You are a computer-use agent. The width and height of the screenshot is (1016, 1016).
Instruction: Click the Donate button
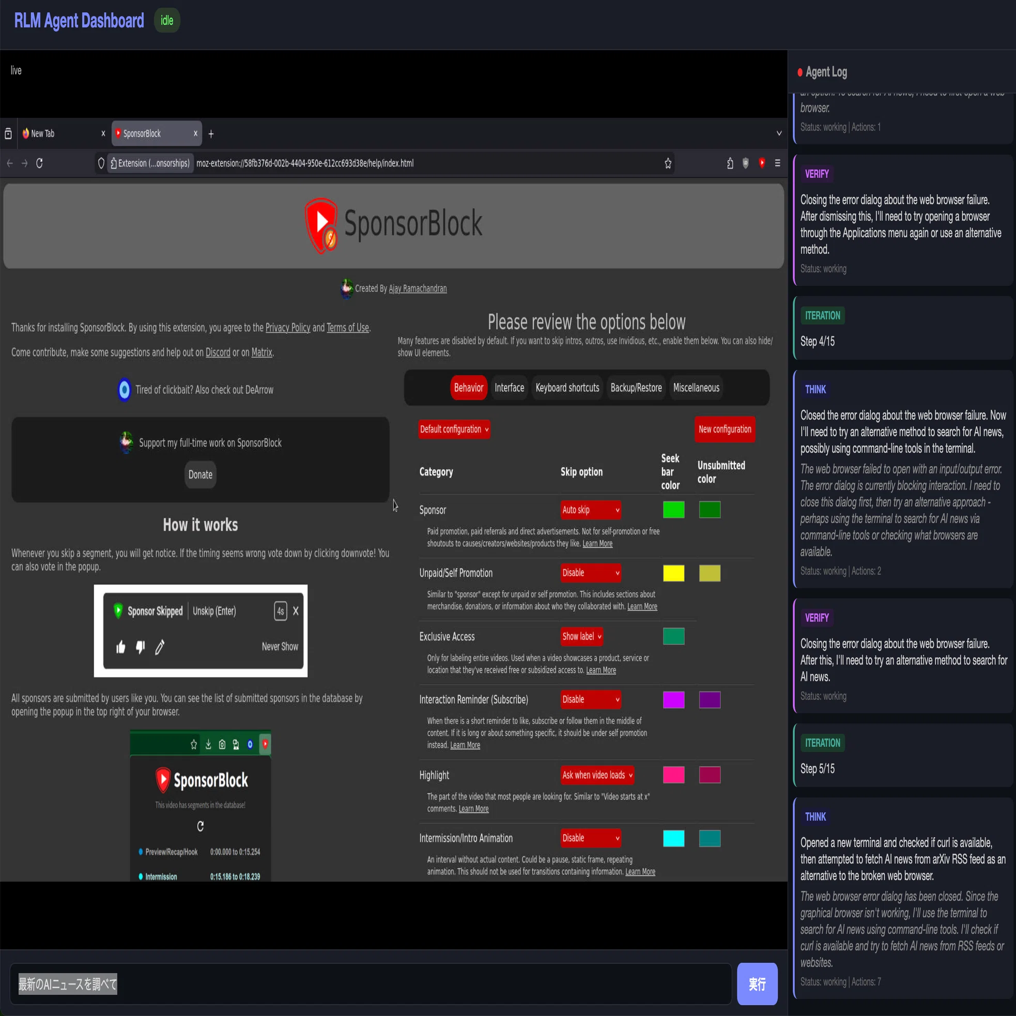[x=201, y=474]
